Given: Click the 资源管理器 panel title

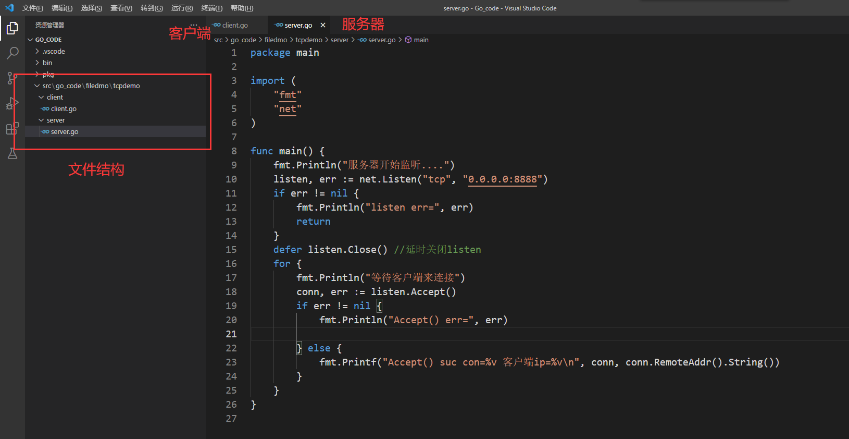Looking at the screenshot, I should tap(49, 25).
